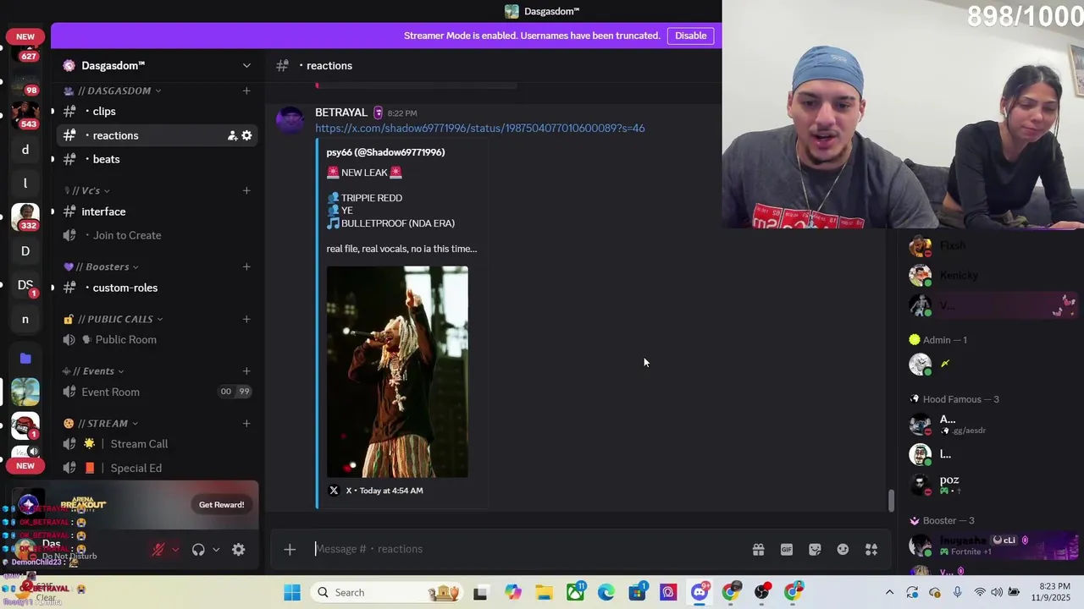The width and height of the screenshot is (1084, 609).
Task: Open BETRAYAL's avatar in the chat
Action: coord(290,120)
